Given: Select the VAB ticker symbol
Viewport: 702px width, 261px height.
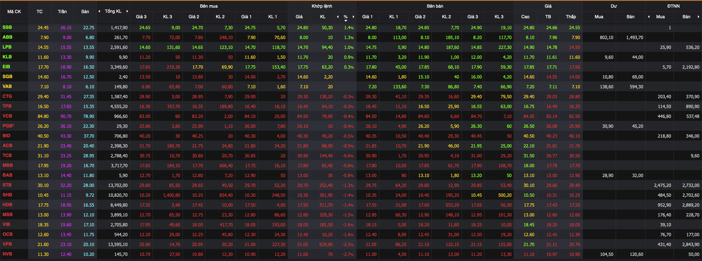Looking at the screenshot, I should click(x=7, y=87).
